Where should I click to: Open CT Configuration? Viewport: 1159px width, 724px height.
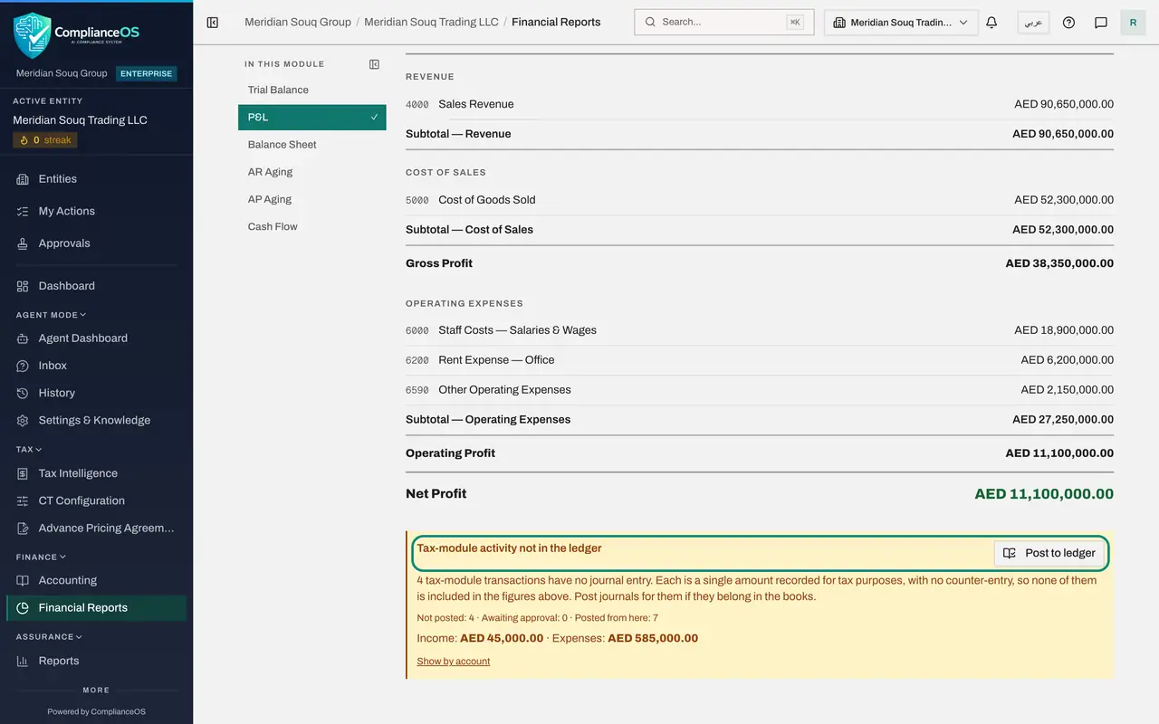(96, 500)
